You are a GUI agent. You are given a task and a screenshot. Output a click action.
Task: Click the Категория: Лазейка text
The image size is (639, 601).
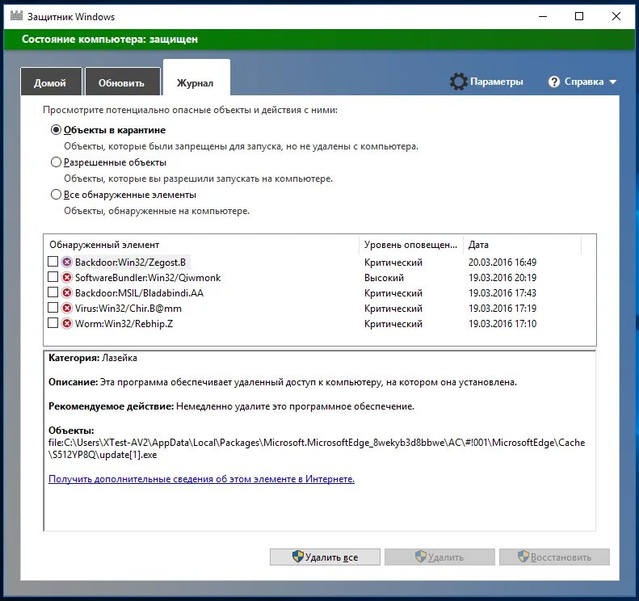click(93, 358)
